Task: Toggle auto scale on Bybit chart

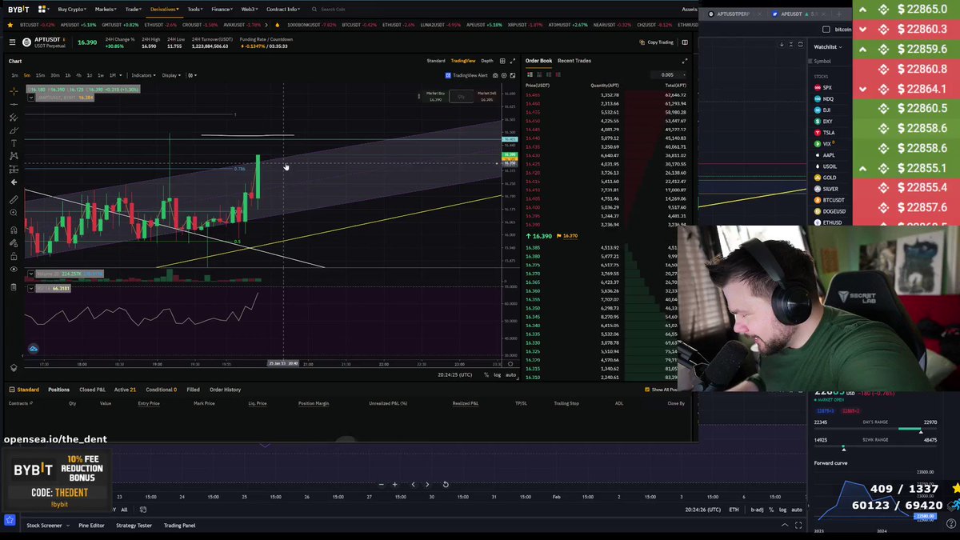Action: click(510, 374)
